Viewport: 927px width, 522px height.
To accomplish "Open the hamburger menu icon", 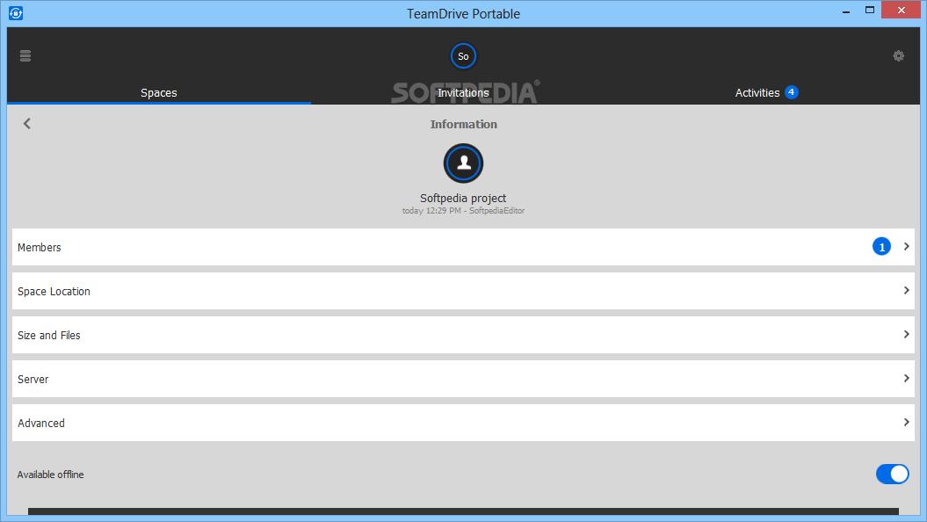I will click(x=25, y=56).
